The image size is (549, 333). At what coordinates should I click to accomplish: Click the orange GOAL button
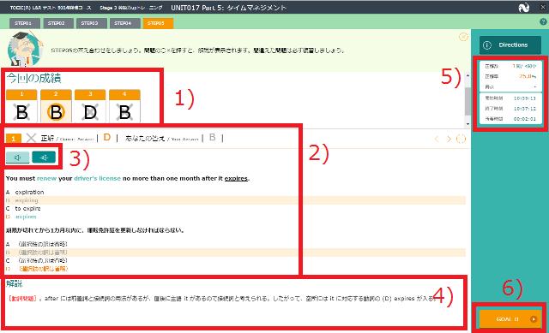pyautogui.click(x=510, y=319)
